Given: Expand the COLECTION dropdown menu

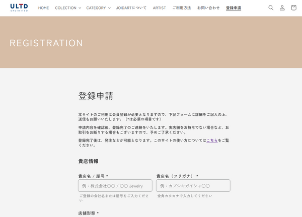Looking at the screenshot, I should [x=68, y=8].
